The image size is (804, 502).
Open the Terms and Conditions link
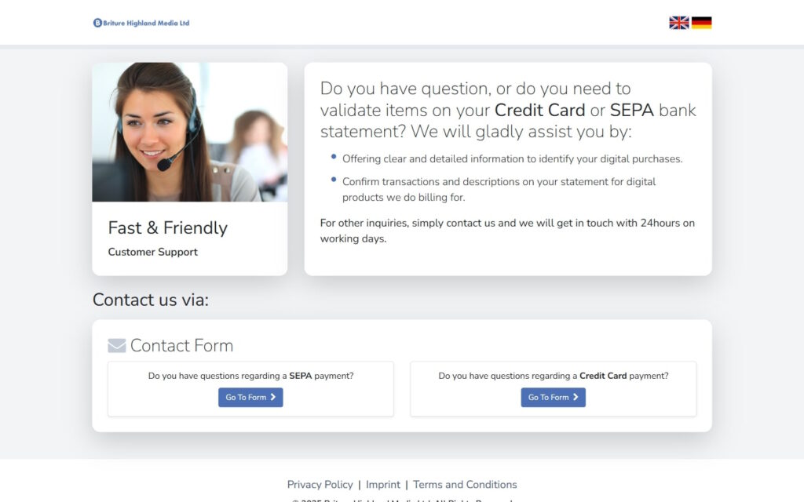pyautogui.click(x=465, y=485)
